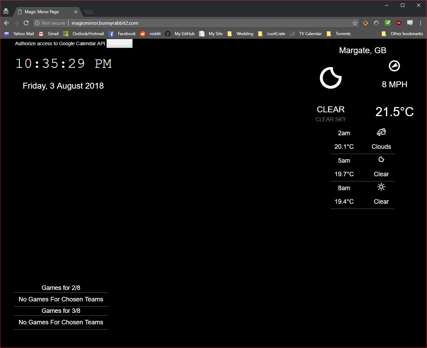Open the Other bookmarks folder

[402, 34]
